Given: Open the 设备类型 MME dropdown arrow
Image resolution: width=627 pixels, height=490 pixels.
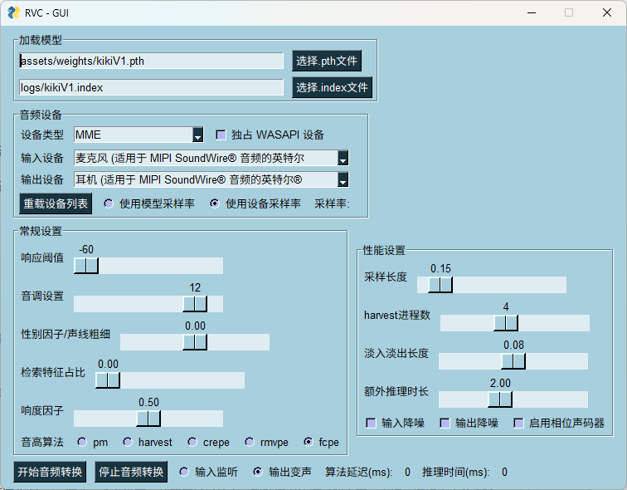Looking at the screenshot, I should pyautogui.click(x=198, y=135).
